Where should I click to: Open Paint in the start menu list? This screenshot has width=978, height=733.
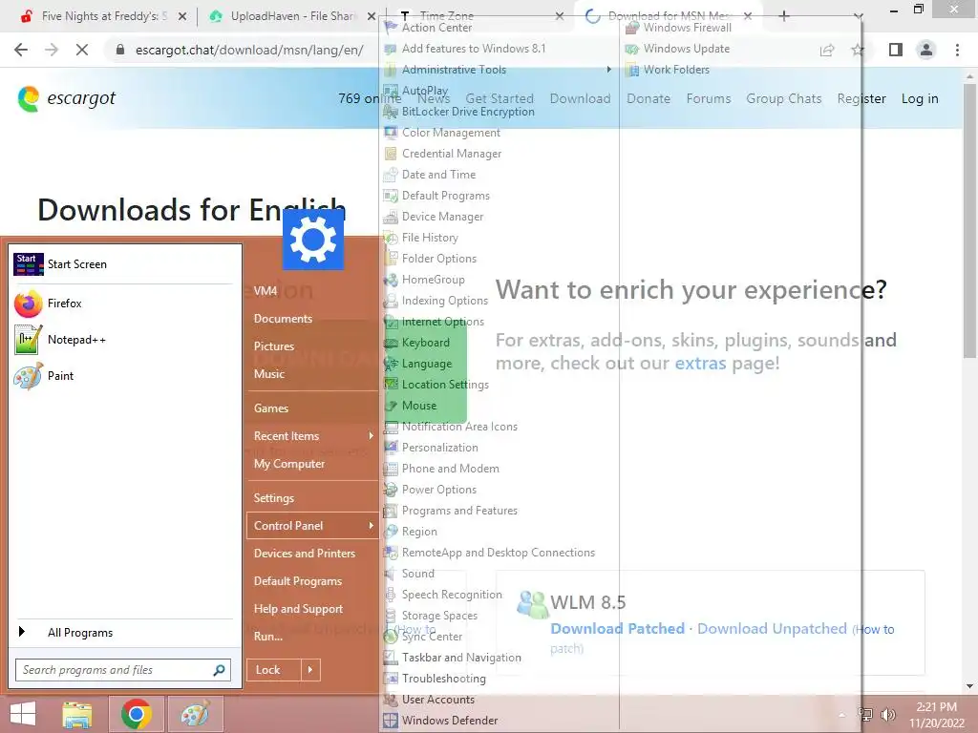coord(123,376)
